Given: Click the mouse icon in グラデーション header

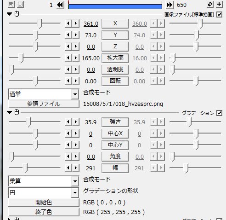Looking at the screenshot, I should [x=17, y=112].
